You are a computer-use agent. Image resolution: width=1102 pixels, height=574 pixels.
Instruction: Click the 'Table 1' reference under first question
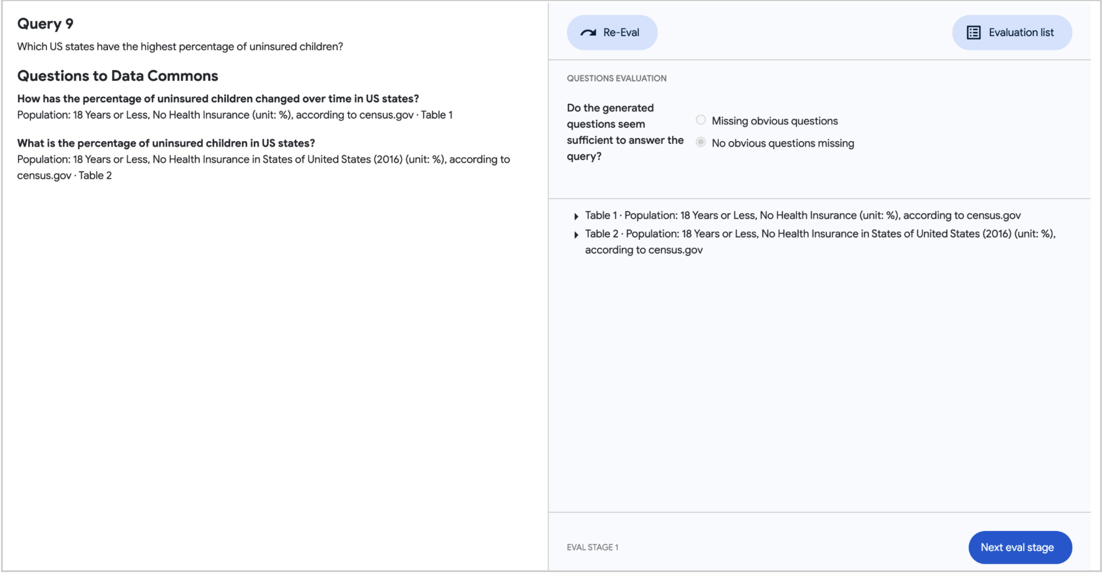(436, 115)
